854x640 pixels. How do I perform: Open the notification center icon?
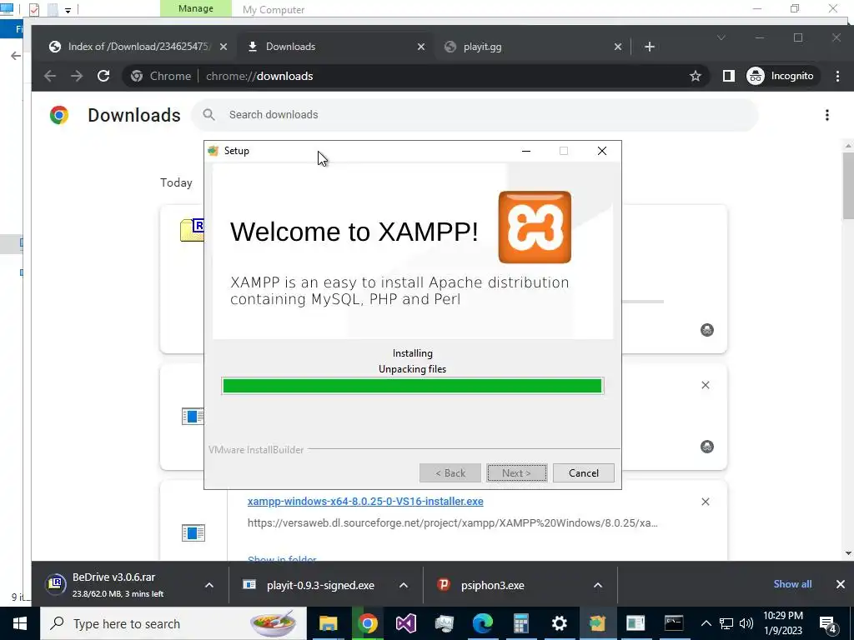click(x=828, y=624)
